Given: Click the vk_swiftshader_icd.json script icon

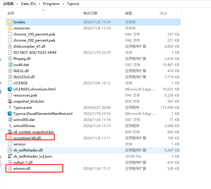Looking at the screenshot, I should click(10, 156).
